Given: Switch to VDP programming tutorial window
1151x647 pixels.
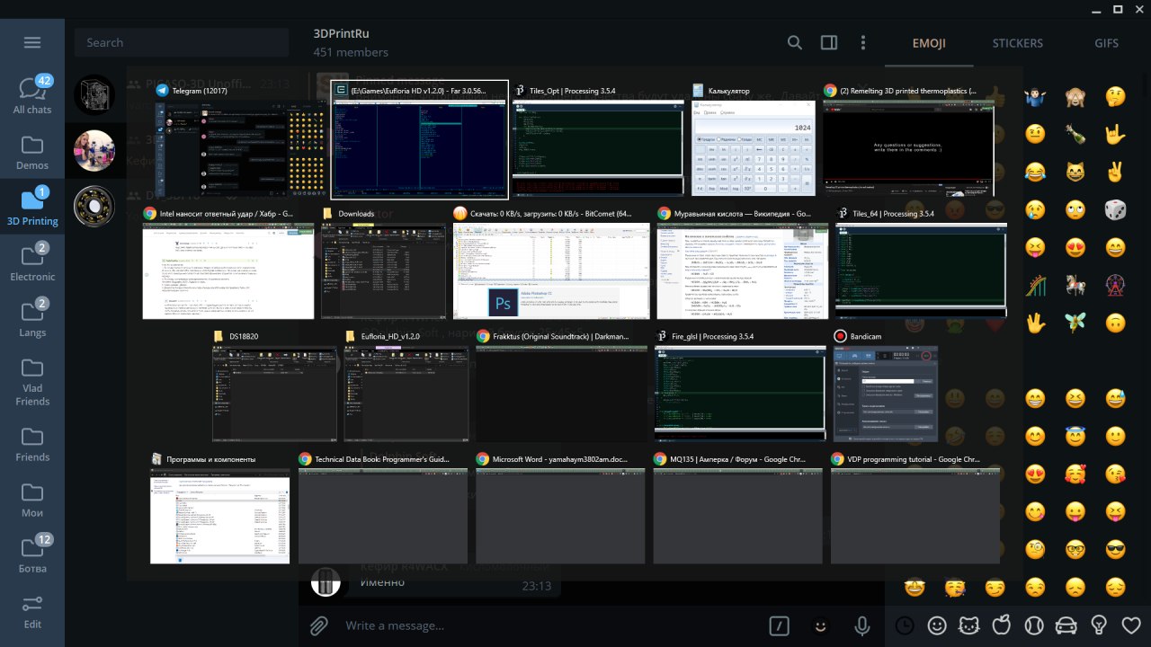Looking at the screenshot, I should [x=915, y=508].
